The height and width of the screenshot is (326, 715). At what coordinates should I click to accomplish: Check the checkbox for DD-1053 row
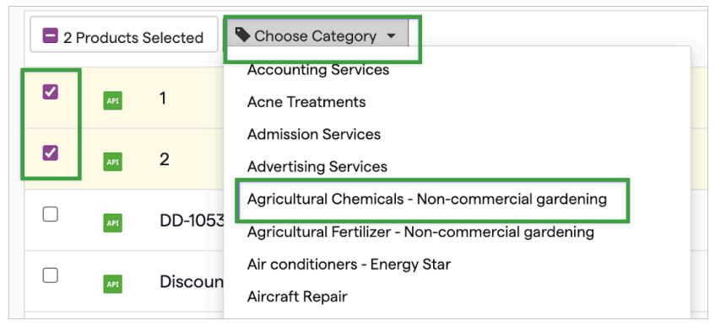[50, 214]
